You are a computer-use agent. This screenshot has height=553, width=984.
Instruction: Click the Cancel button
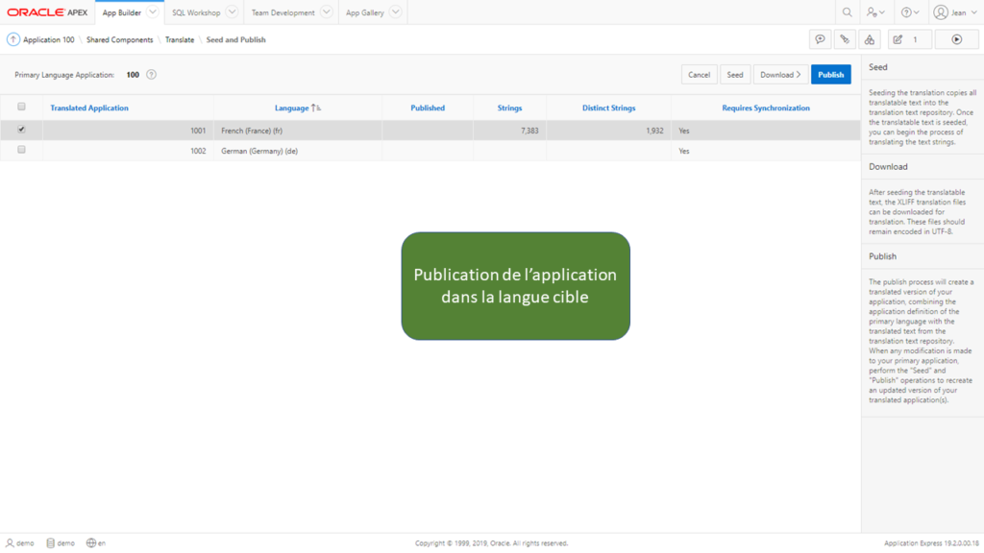point(700,75)
